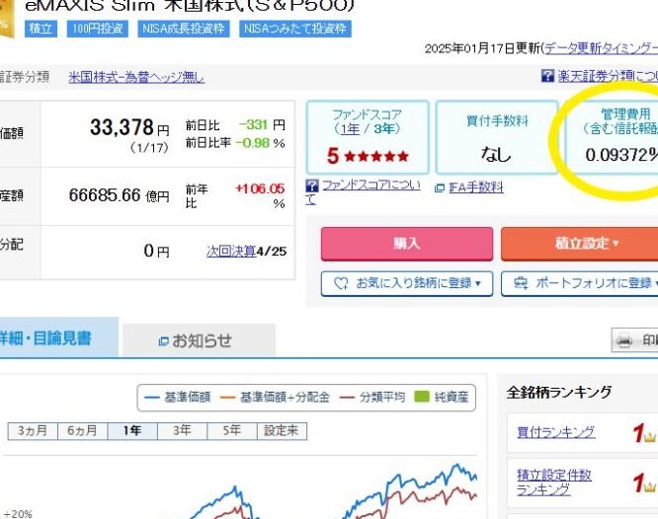
Task: Select the 6ヵ月 chart period
Action: tap(82, 431)
